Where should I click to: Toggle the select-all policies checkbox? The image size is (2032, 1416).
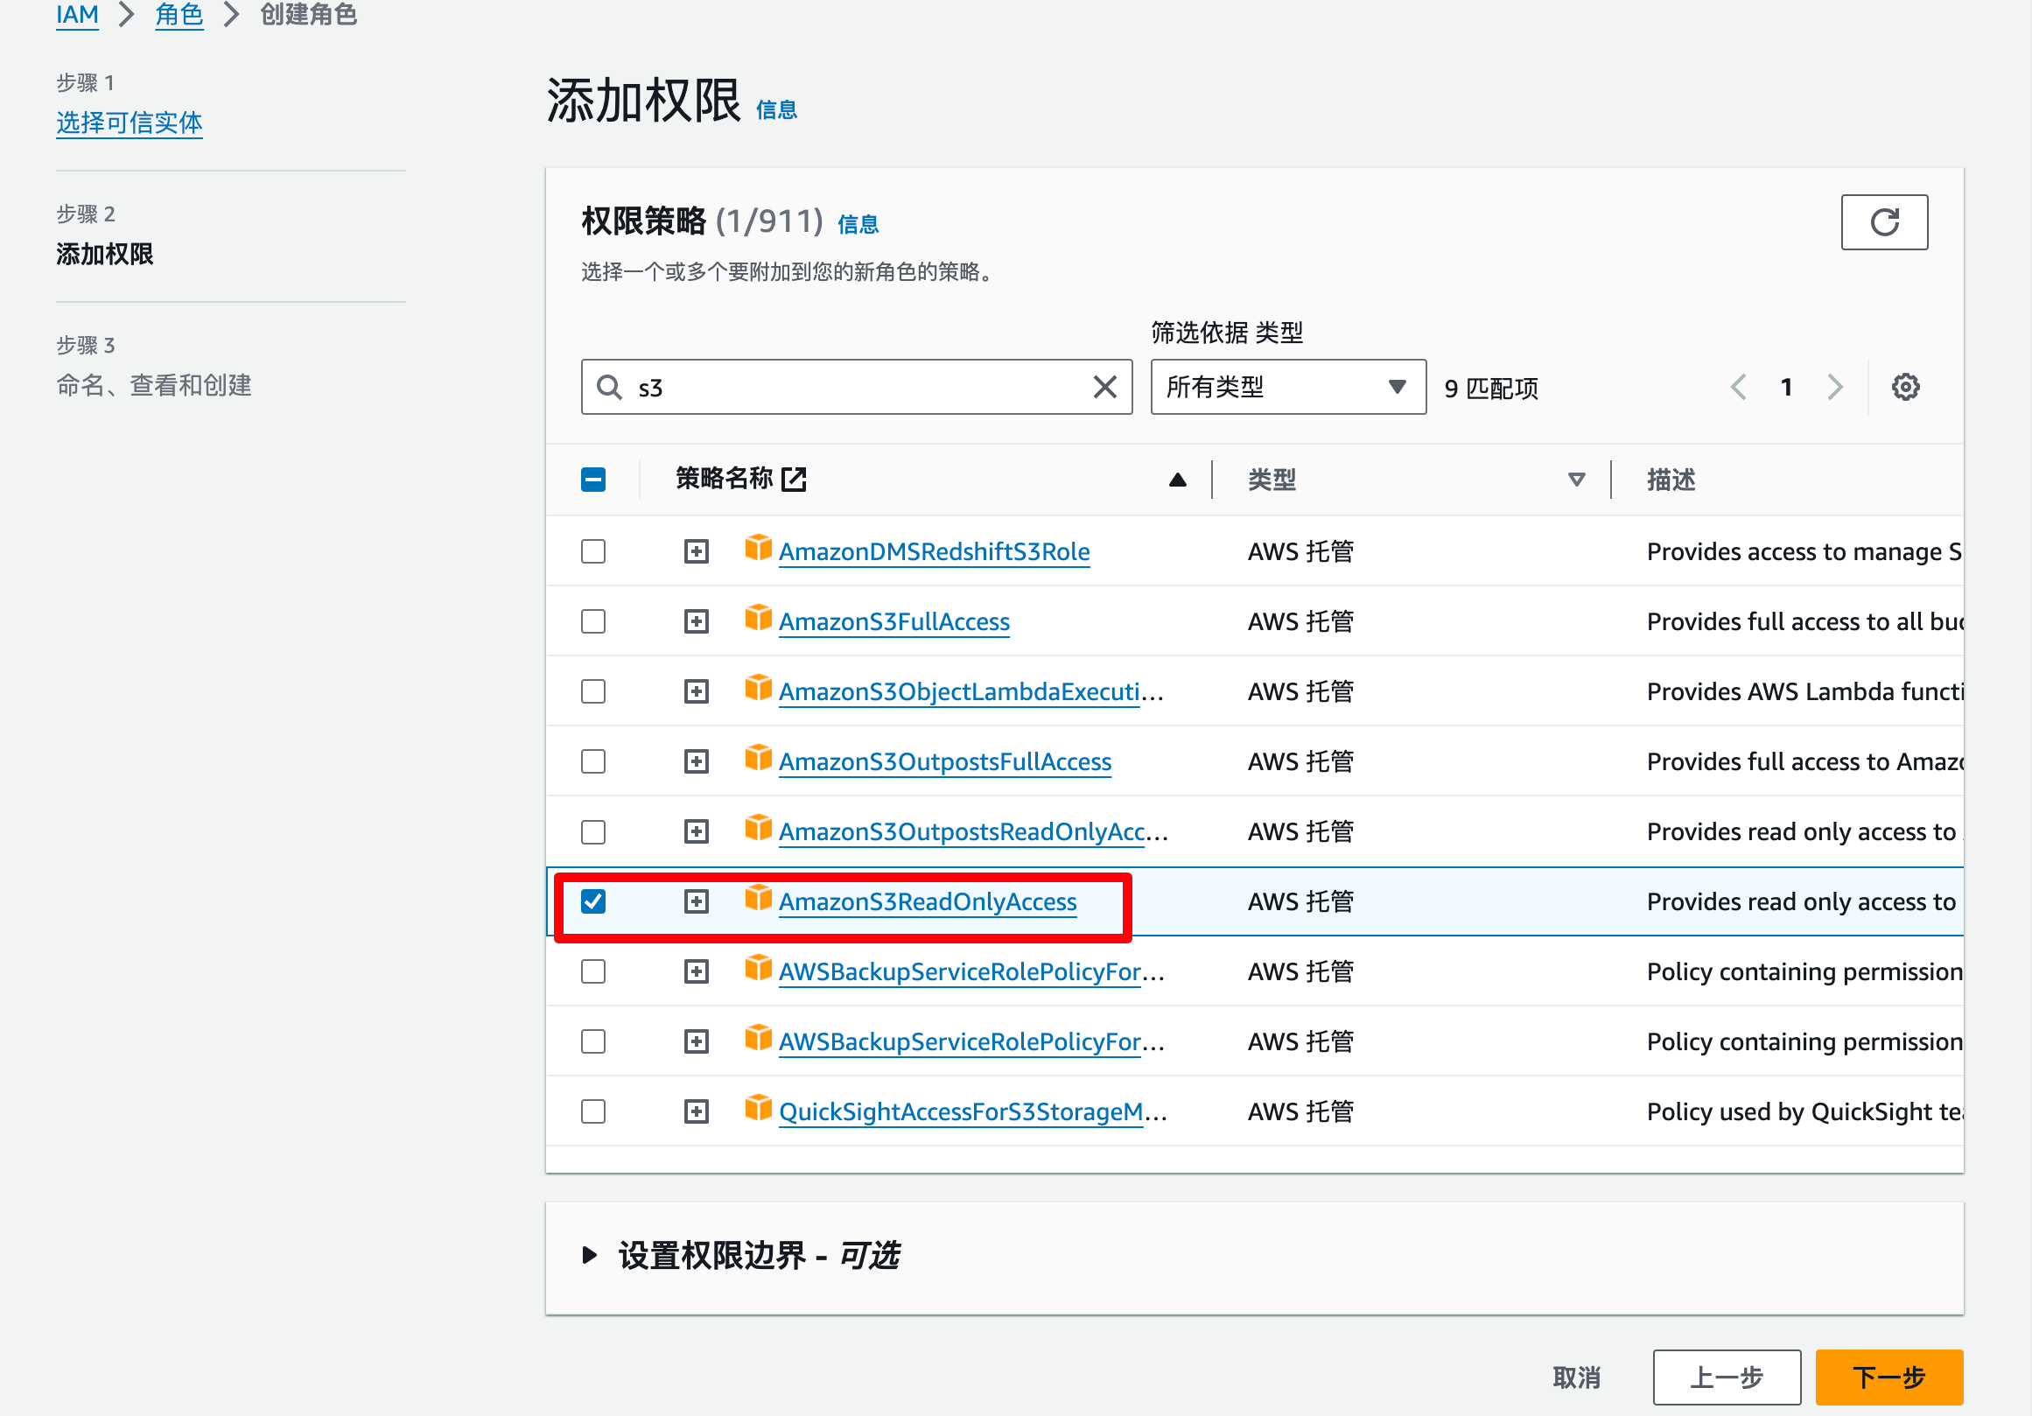click(x=593, y=480)
